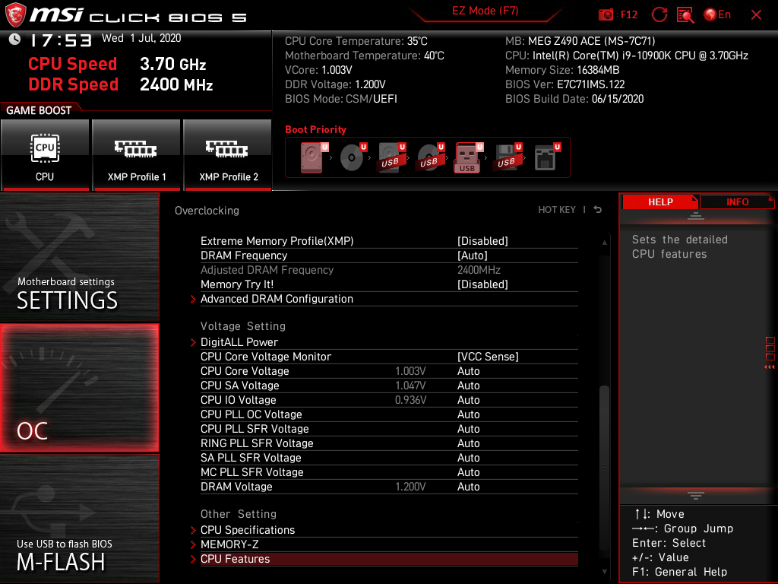Enable XMP Profile 1
The image size is (778, 584).
pos(137,154)
